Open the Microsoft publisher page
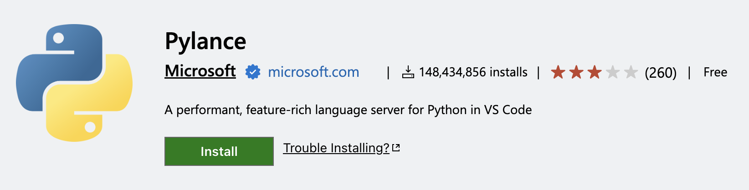749x190 pixels. pos(200,71)
